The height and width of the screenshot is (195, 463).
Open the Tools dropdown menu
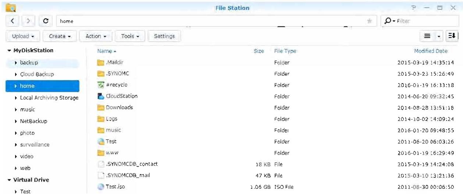tap(130, 36)
